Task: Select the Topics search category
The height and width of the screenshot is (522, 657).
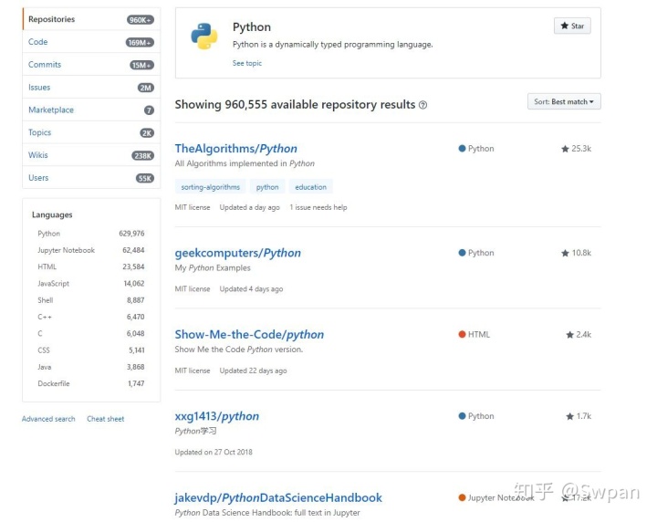Action: tap(91, 132)
